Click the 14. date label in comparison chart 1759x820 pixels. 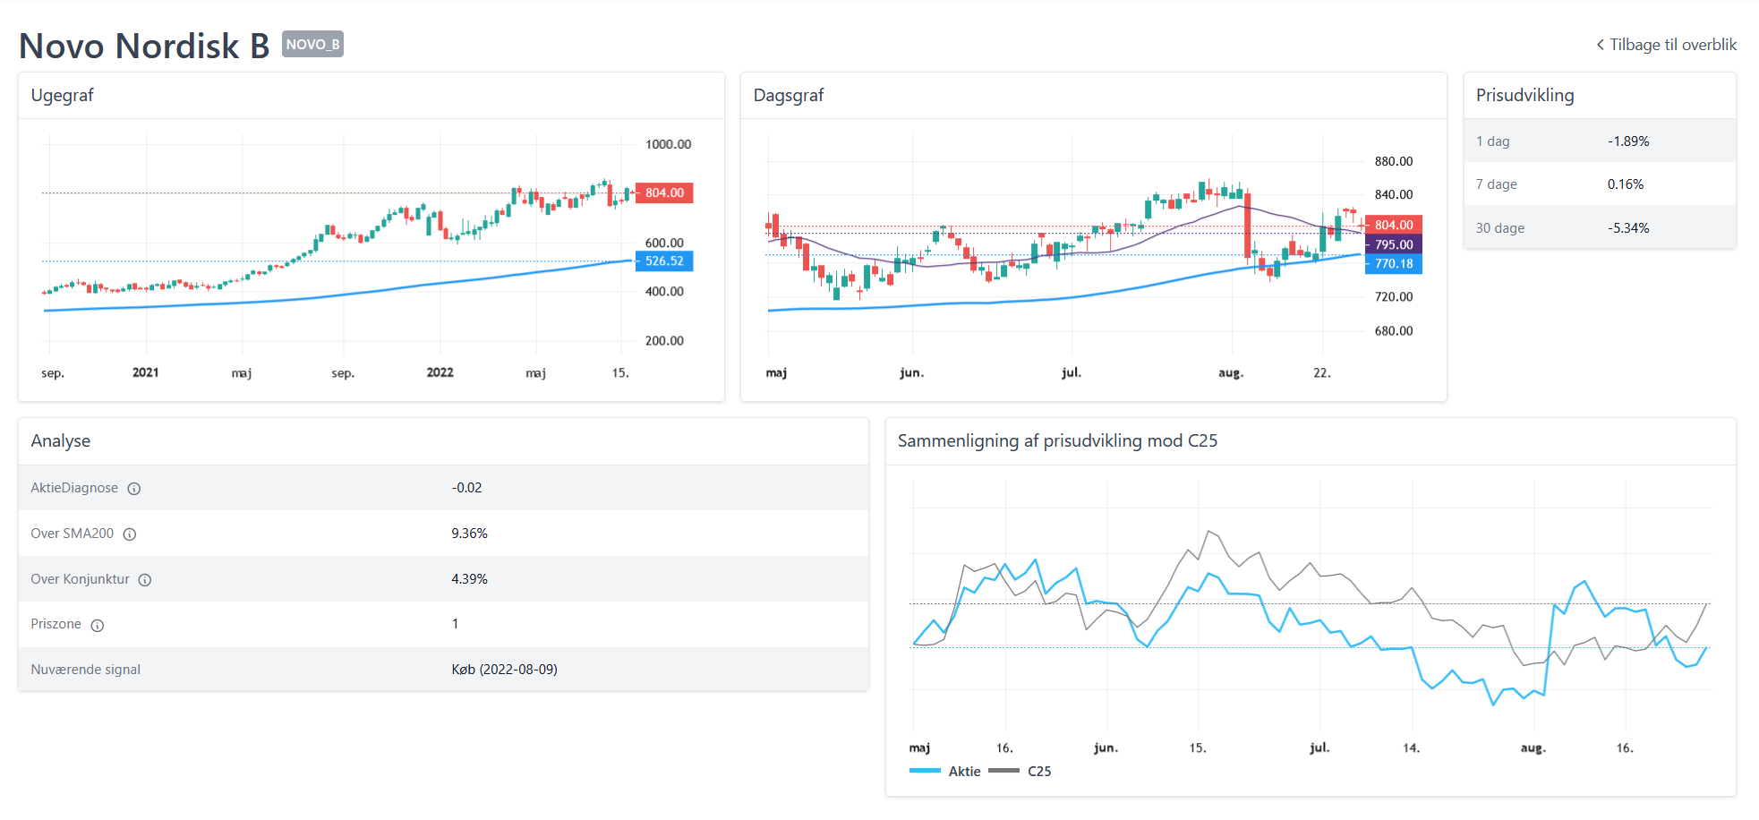coord(1411,748)
